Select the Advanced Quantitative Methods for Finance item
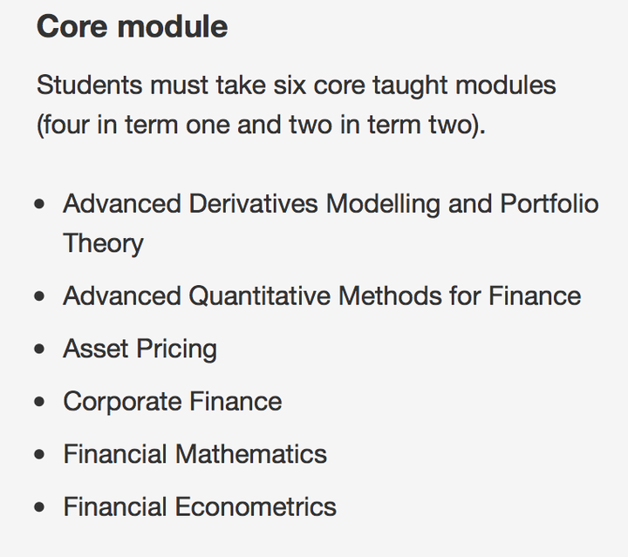 click(x=322, y=296)
